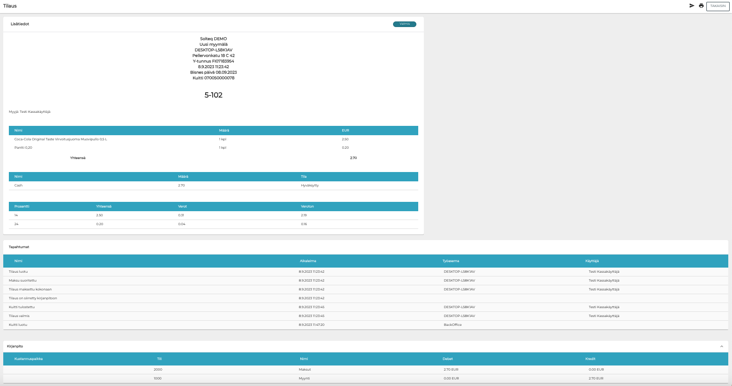Viewport: 732px width, 386px height.
Task: Collapse the Kirjanpito section chevron
Action: [x=722, y=346]
